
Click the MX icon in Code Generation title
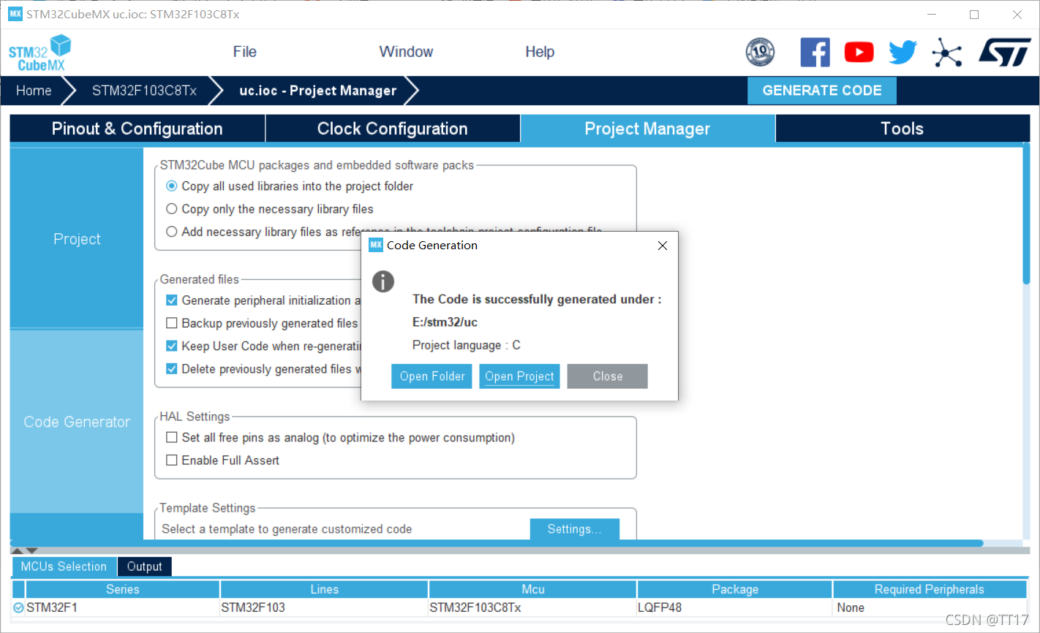[376, 245]
